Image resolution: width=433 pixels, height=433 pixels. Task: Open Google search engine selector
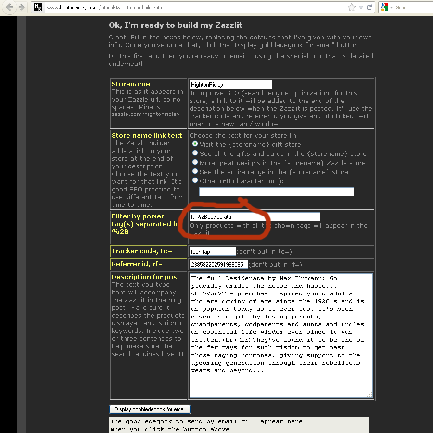[x=386, y=7]
